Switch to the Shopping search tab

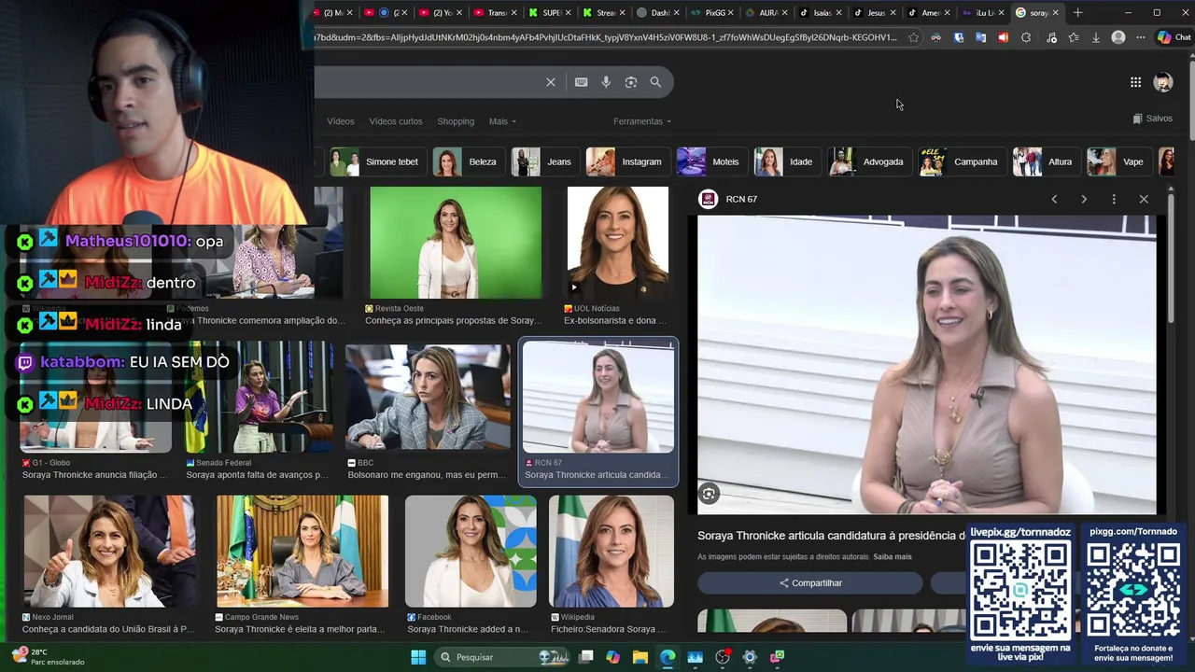coord(456,121)
